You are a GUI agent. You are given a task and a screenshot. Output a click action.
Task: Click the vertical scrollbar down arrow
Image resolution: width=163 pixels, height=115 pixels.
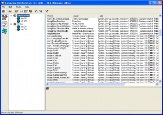tap(160, 80)
